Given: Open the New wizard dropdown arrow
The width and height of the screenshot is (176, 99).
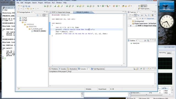Looking at the screenshot, I should point(21,6).
